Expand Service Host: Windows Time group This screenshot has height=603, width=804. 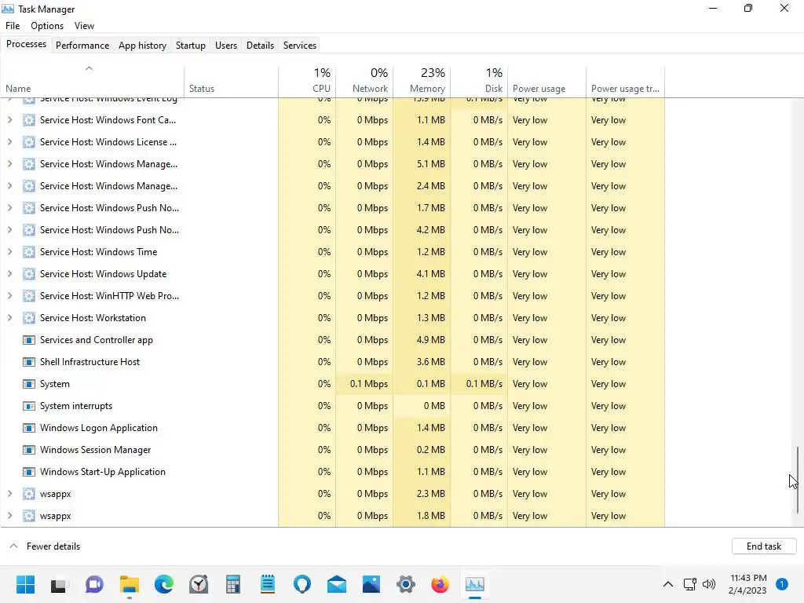tap(9, 252)
